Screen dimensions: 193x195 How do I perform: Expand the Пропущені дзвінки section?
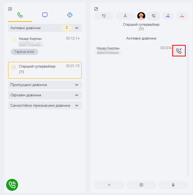[x=45, y=85]
